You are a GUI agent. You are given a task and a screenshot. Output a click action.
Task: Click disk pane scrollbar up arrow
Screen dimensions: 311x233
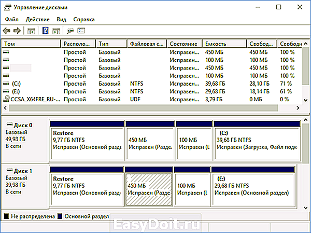coord(306,120)
